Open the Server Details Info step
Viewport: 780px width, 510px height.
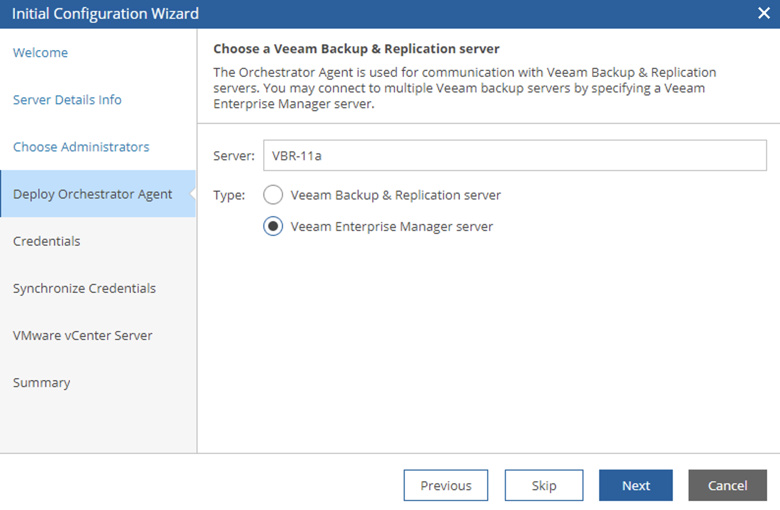(x=67, y=100)
